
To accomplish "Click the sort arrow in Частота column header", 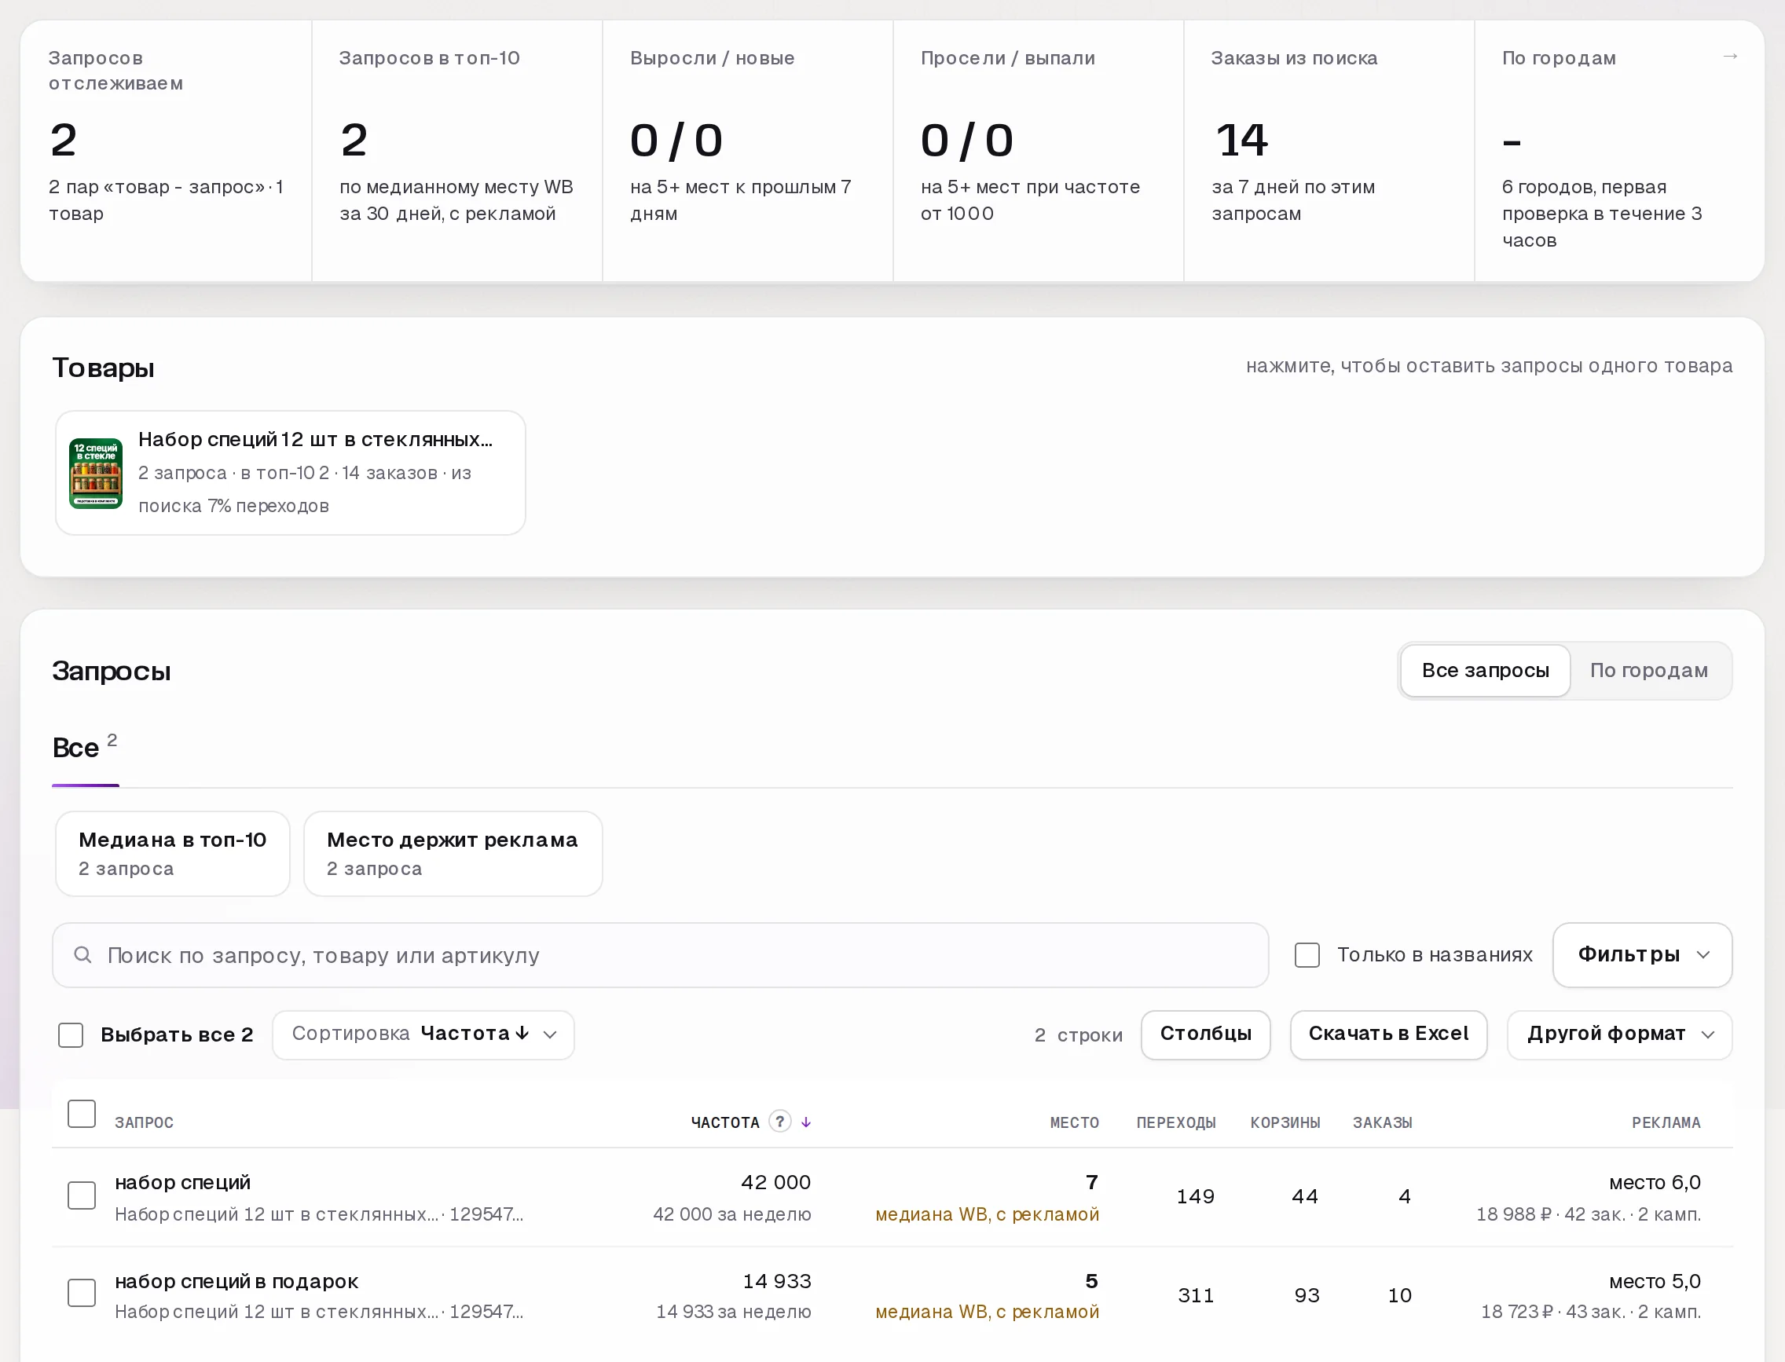I will click(x=806, y=1122).
